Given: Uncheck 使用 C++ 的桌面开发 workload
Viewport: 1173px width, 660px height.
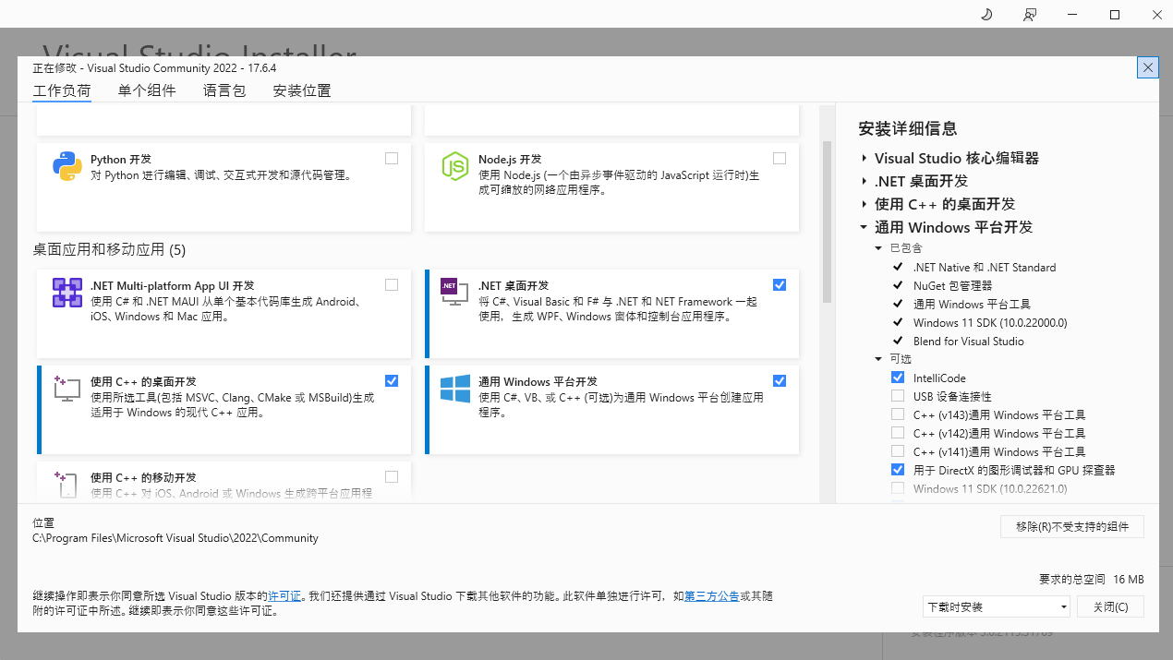Looking at the screenshot, I should click(392, 380).
